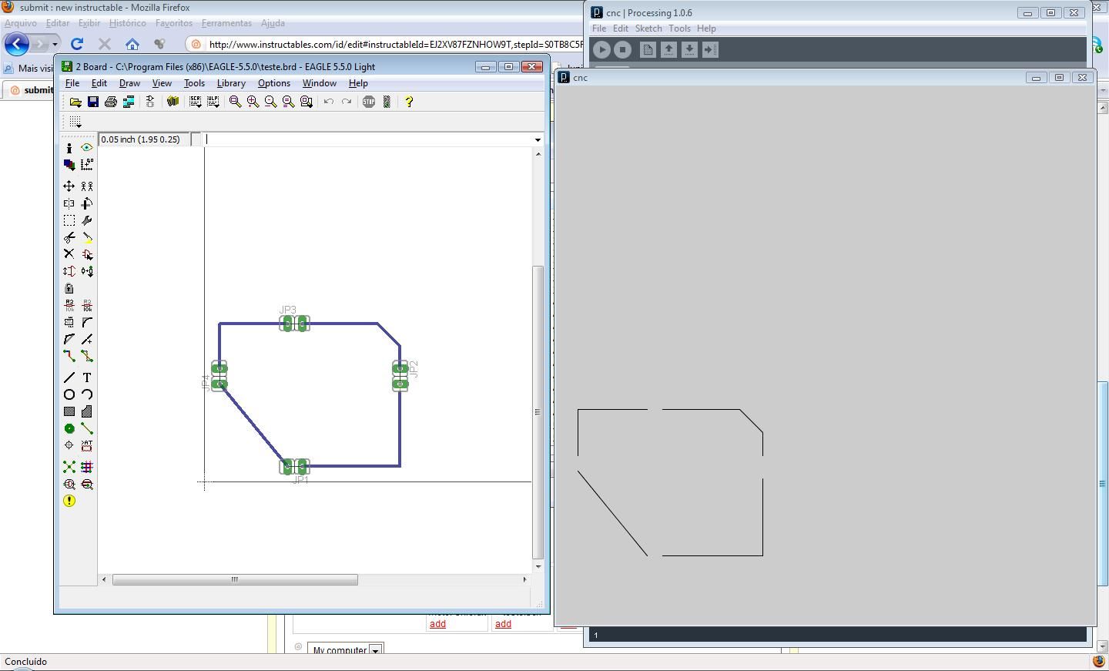Viewport: 1109px width, 671px height.
Task: Click the Stop sign icon in EAGLE toolbar
Action: pos(368,101)
